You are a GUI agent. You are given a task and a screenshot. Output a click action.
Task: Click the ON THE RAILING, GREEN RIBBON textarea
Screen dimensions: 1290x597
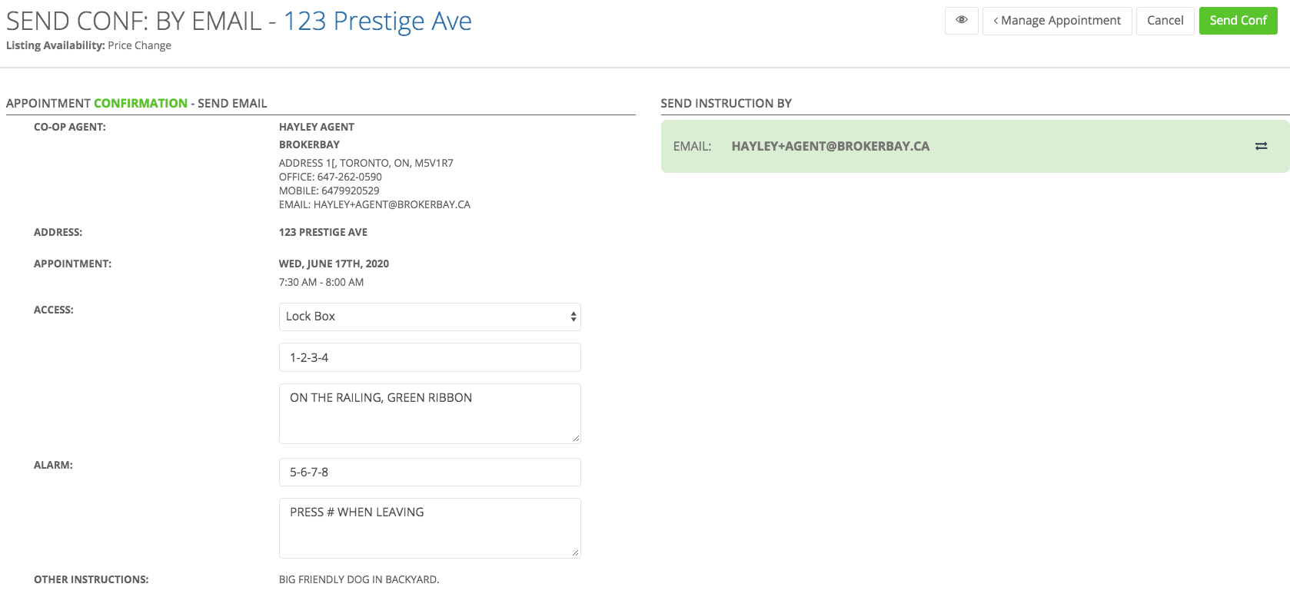tap(430, 413)
